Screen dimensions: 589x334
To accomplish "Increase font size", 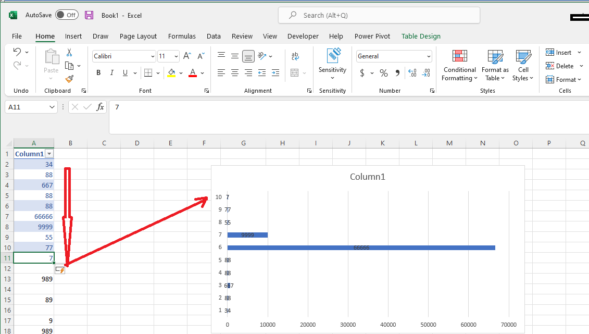I will [187, 56].
